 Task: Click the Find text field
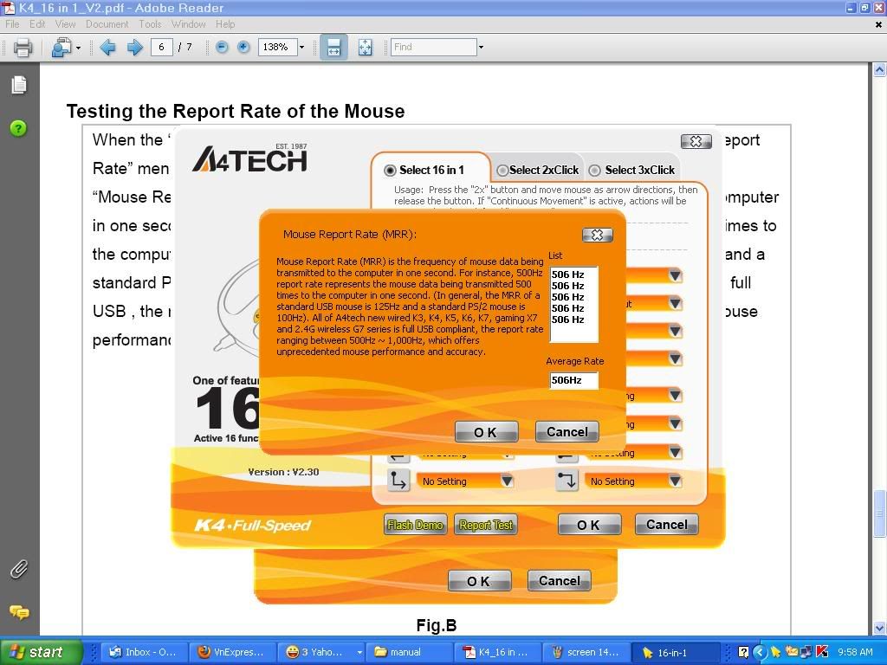(434, 47)
